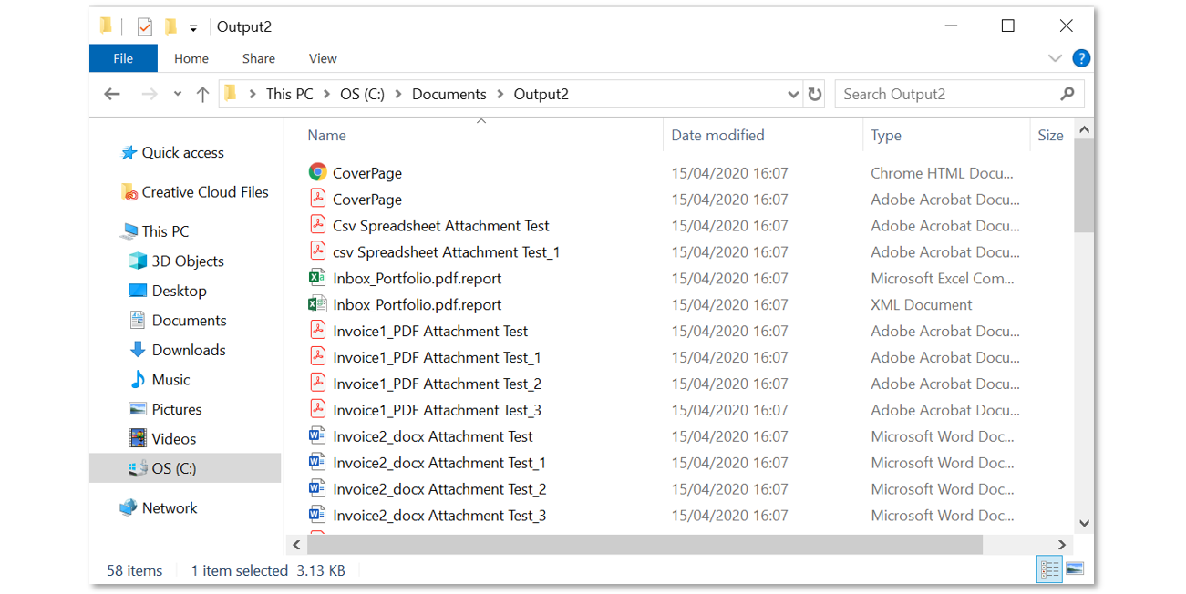
Task: Click the search magnifier in Search Output2 box
Action: 1067,93
